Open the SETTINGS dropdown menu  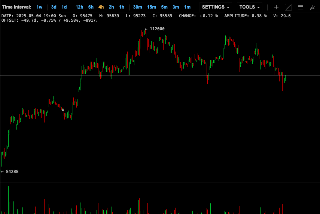pyautogui.click(x=216, y=7)
